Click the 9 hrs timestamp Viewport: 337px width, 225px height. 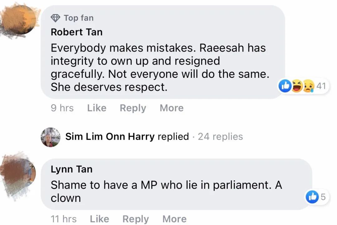[x=62, y=108]
